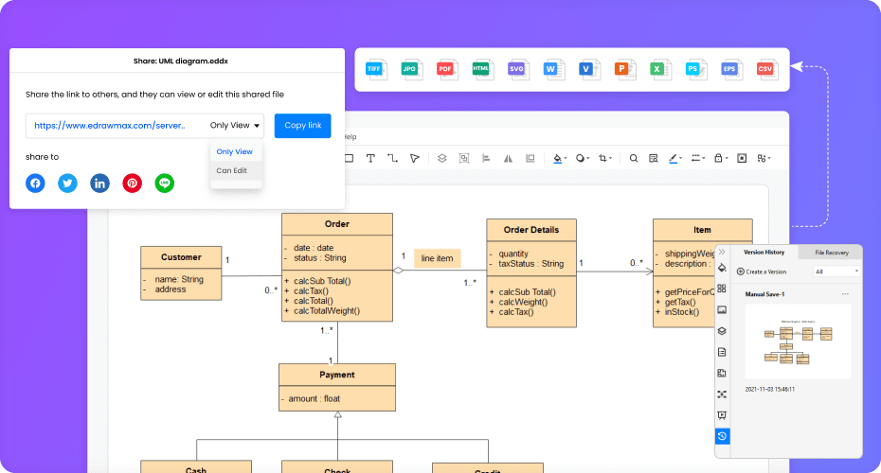Open the Image side panel
881x473 pixels.
click(722, 309)
